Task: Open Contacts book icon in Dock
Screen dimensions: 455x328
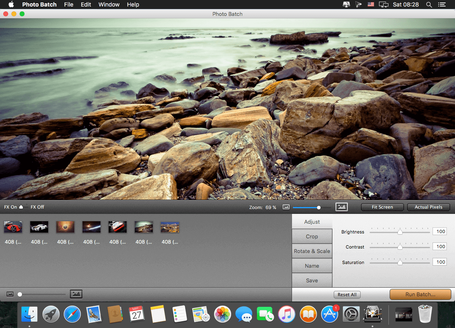Action: click(x=115, y=314)
